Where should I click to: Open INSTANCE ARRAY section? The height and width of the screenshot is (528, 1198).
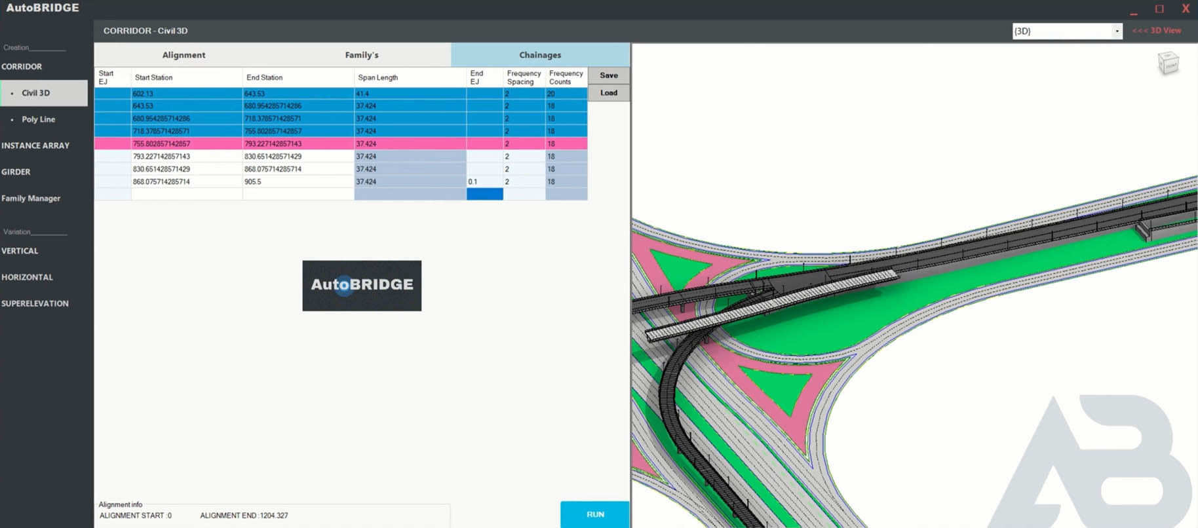35,145
